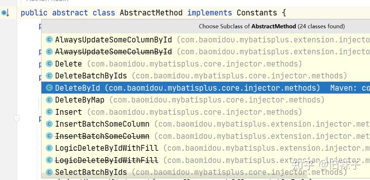This screenshot has width=370, height=180.
Task: Pick the non-deprecated LogicDeleteByIdWithFill class
Action: pyautogui.click(x=107, y=148)
